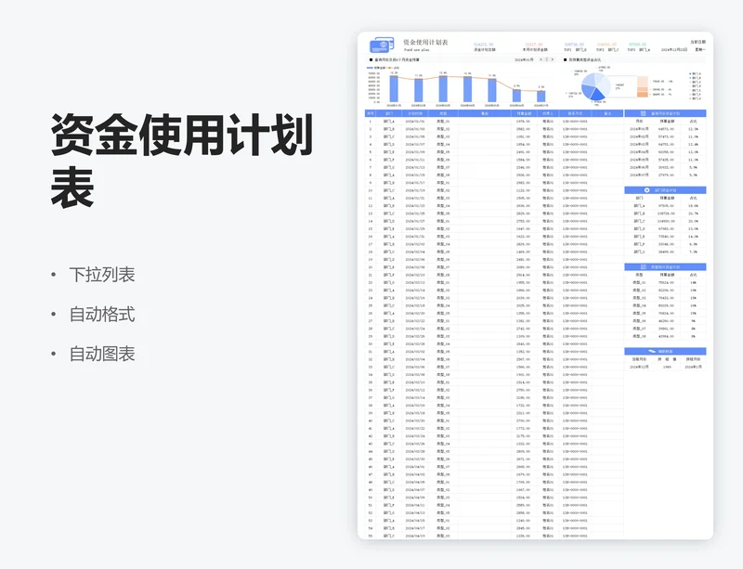Click the grid icon in 类型 资金计划 header
This screenshot has width=743, height=569.
click(643, 266)
